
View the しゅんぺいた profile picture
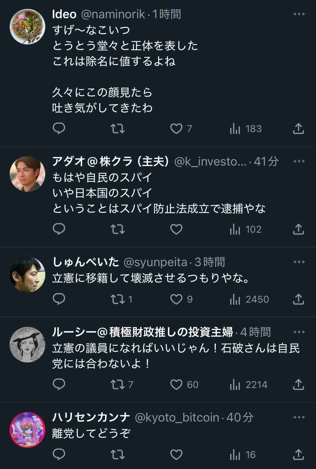[x=27, y=275]
